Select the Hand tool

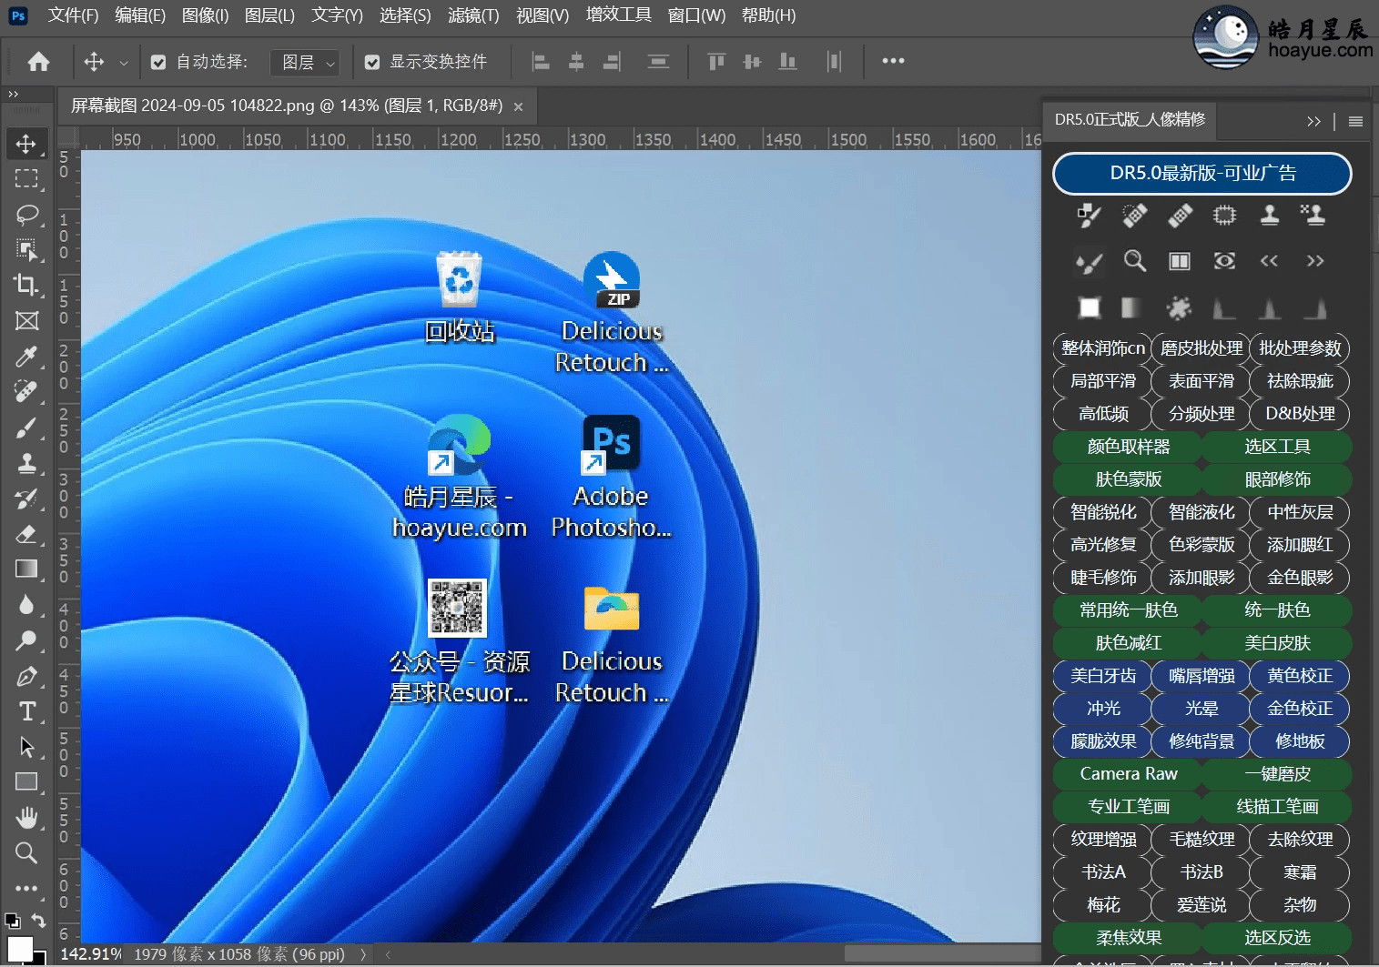[26, 817]
